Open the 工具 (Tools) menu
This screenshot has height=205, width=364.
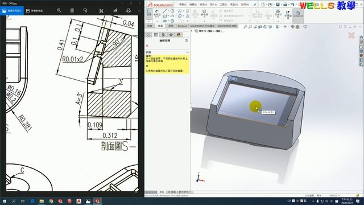click(224, 5)
